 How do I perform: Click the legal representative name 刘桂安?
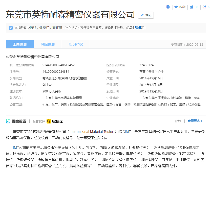47,85
